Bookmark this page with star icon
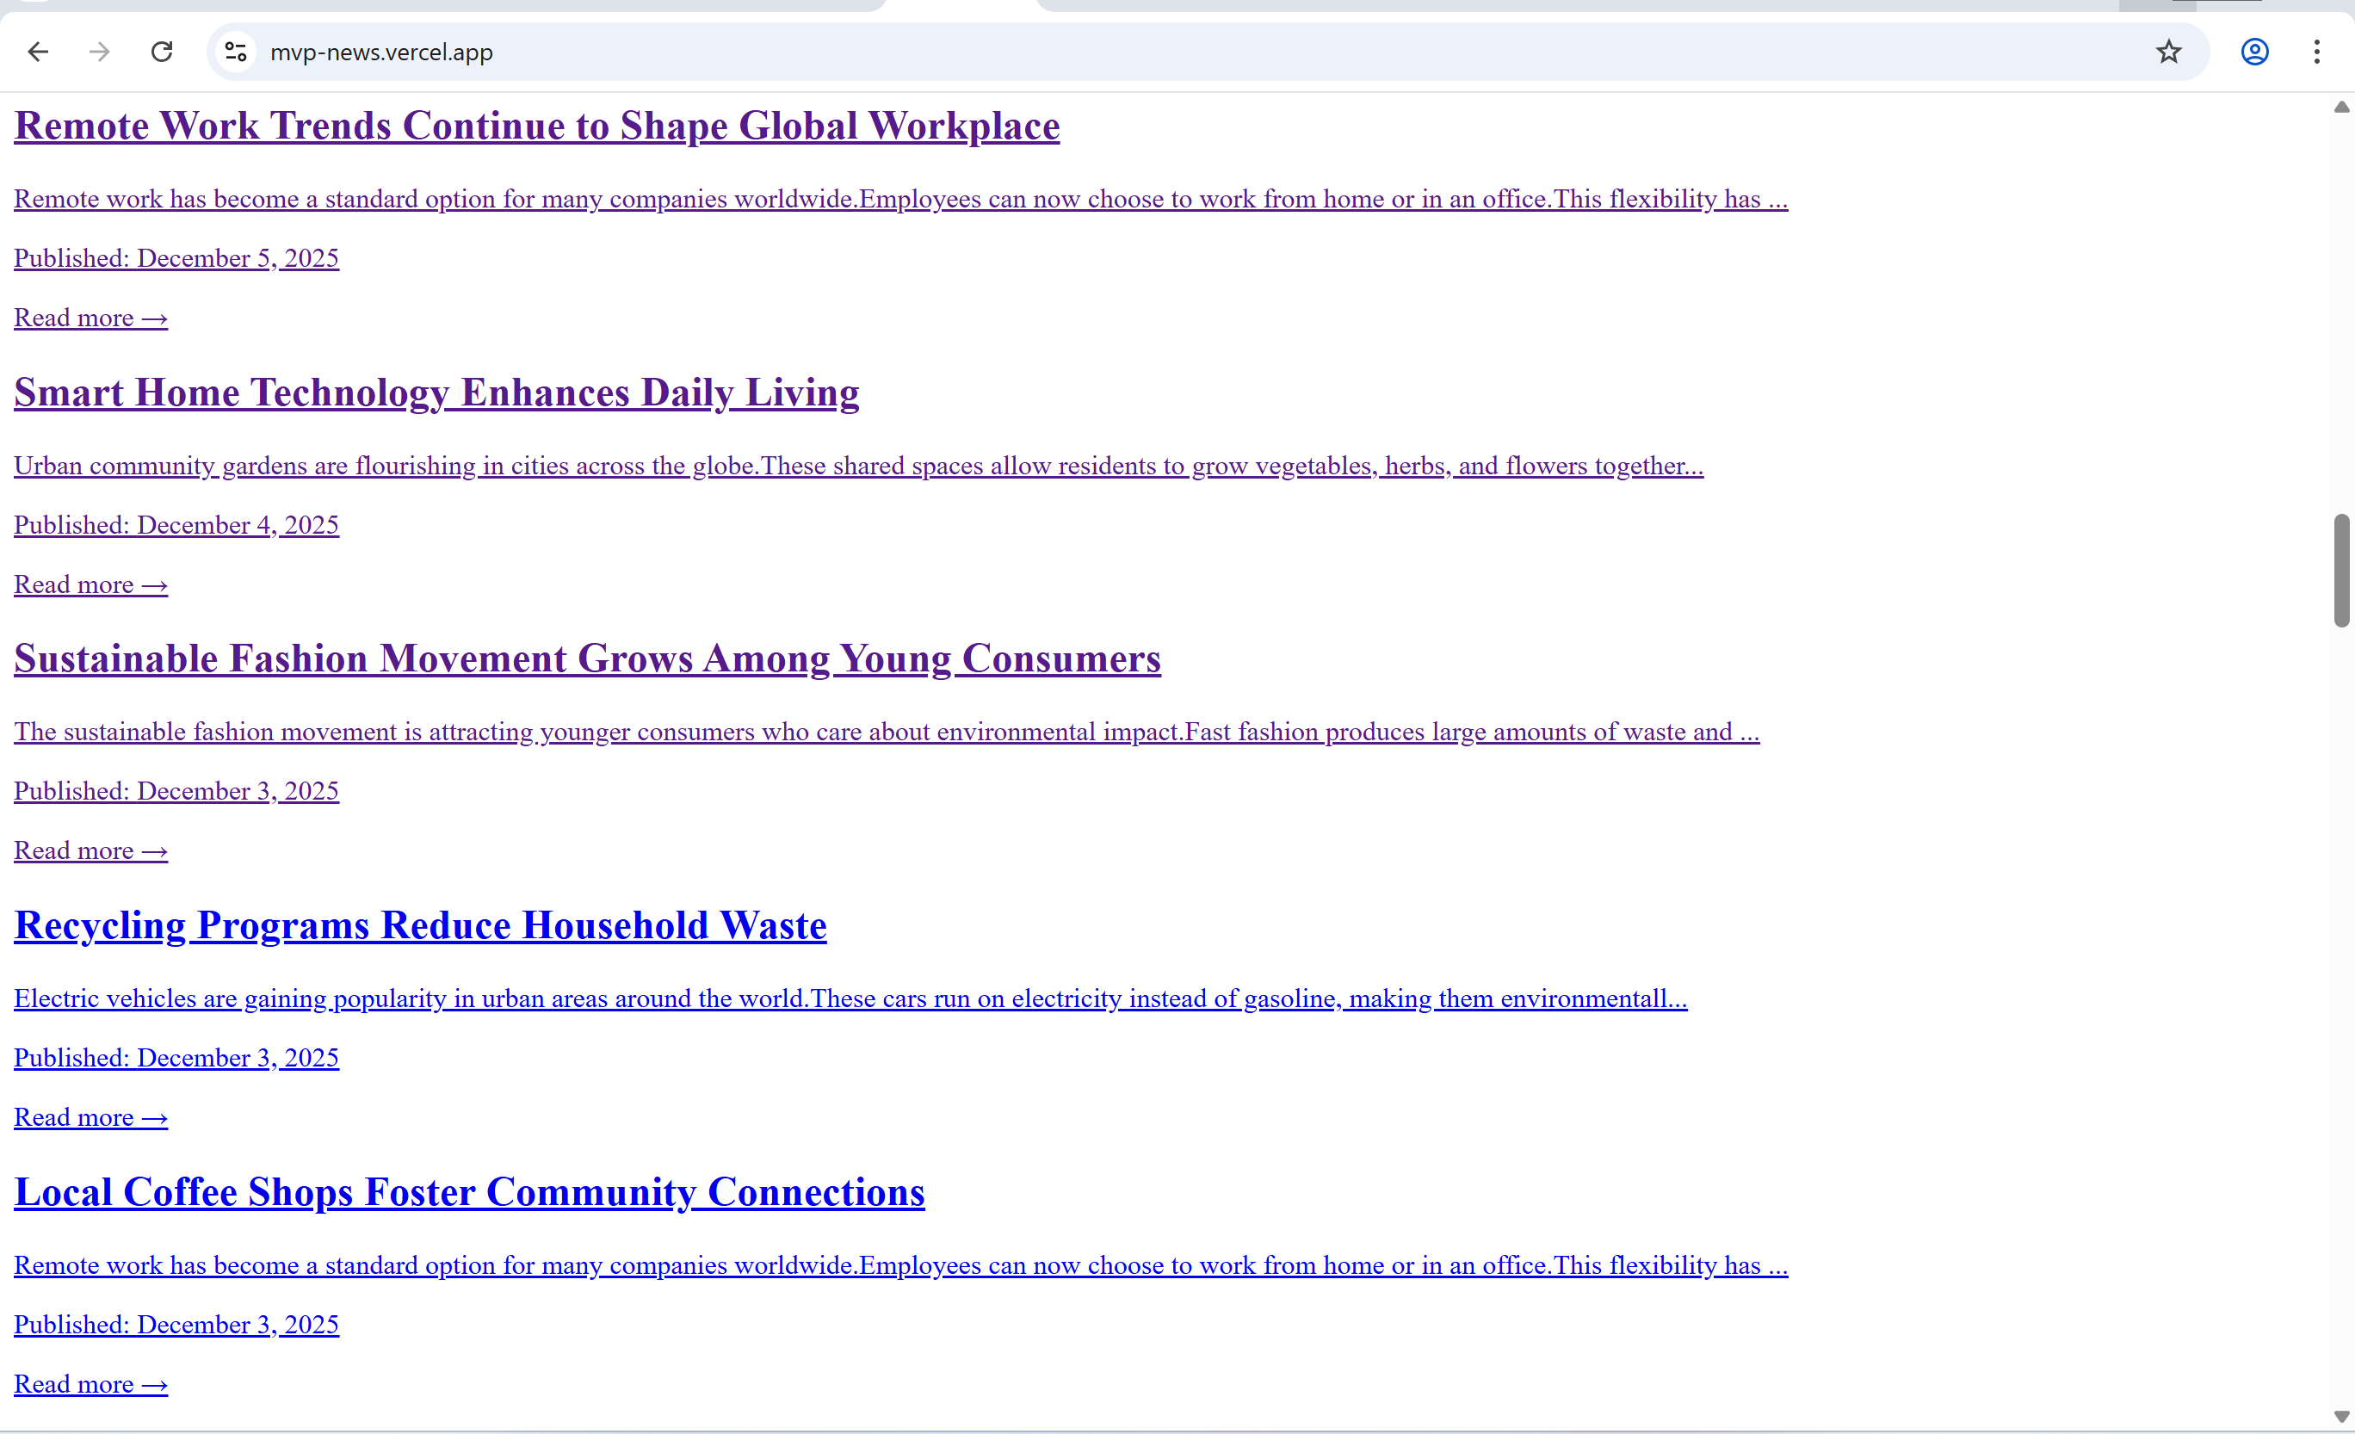The height and width of the screenshot is (1434, 2355). 2168,52
